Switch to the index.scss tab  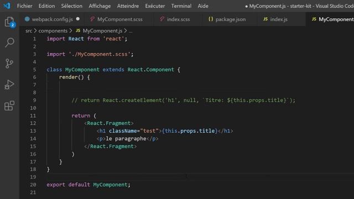click(x=178, y=19)
